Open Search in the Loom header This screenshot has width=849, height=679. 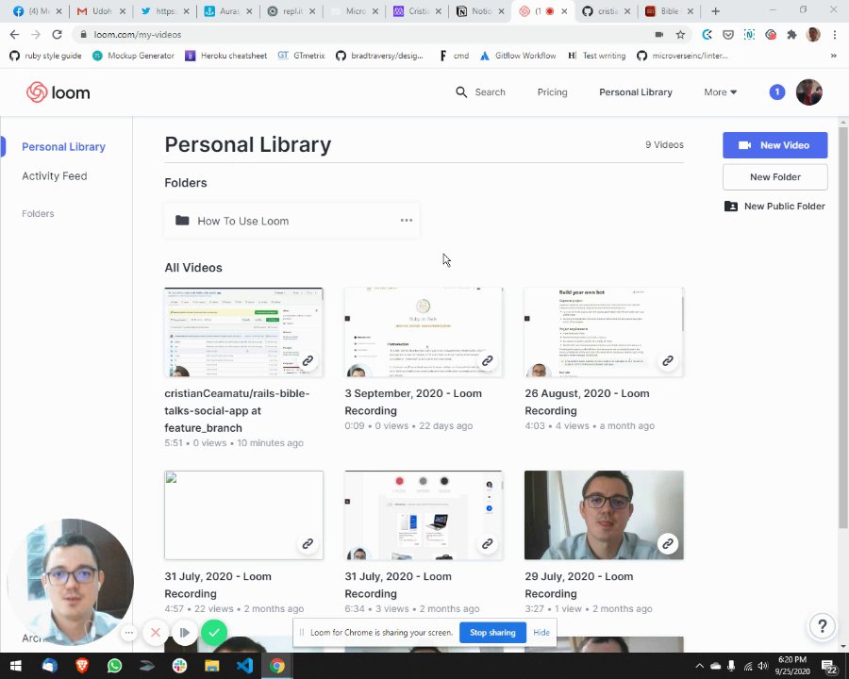(480, 92)
